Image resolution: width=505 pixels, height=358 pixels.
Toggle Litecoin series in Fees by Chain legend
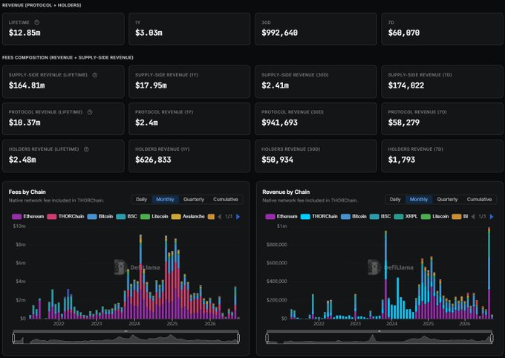click(x=154, y=216)
